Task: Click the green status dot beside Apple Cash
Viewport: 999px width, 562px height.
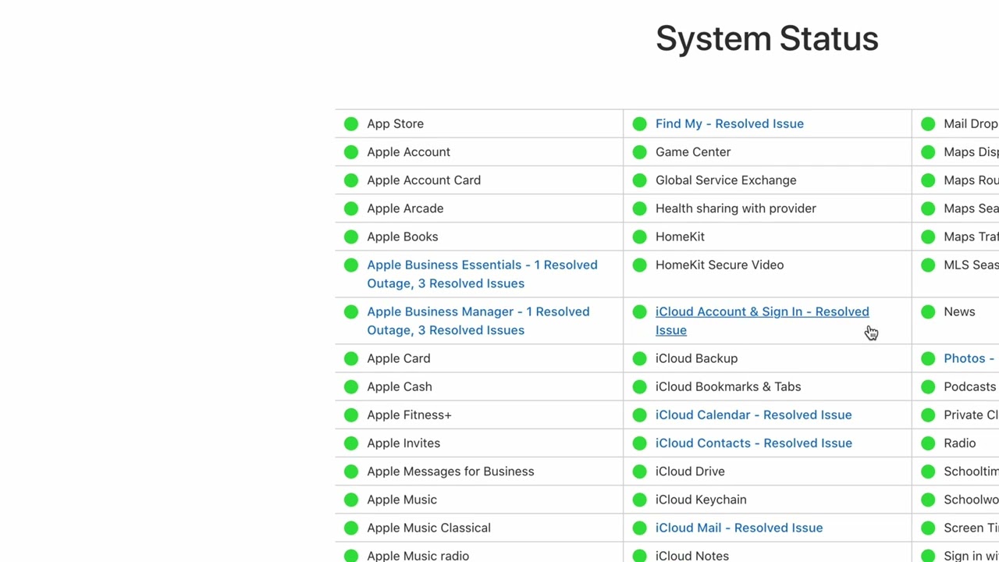Action: coord(351,386)
